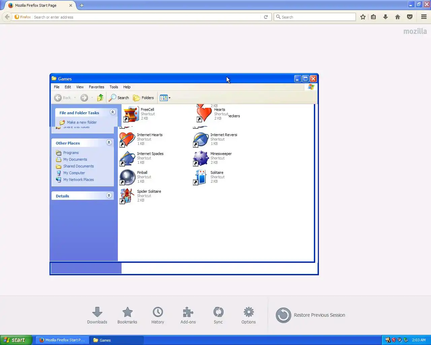431x345 pixels.
Task: Click the Firefox Home icon
Action: (398, 17)
